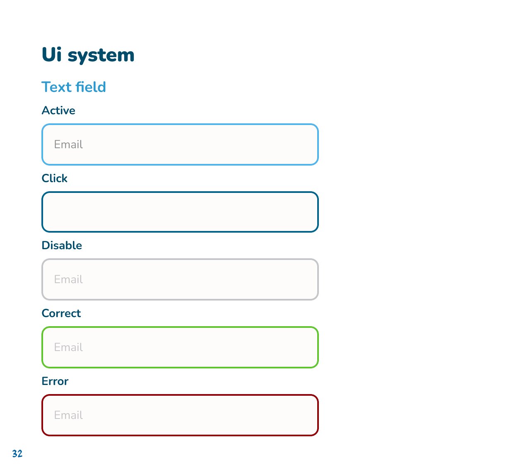Click inside the empty Click-state text field
The height and width of the screenshot is (469, 528).
[x=180, y=212]
